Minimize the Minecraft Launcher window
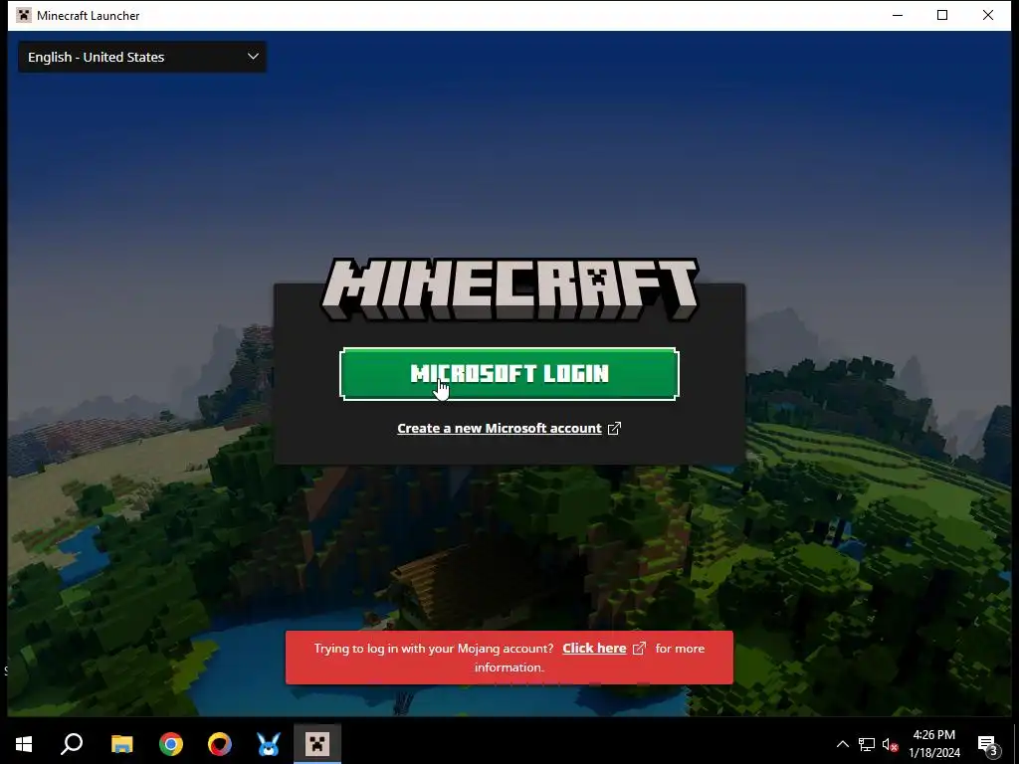Screen dimensions: 1019x764 pos(898,15)
